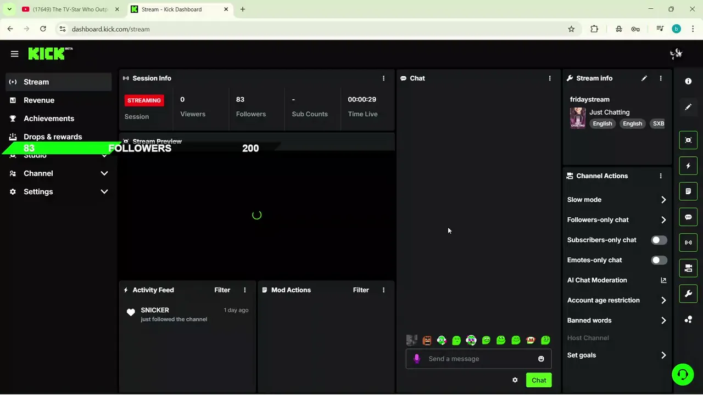Bookmark this page with the star icon
Viewport: 703px width, 395px height.
click(571, 29)
